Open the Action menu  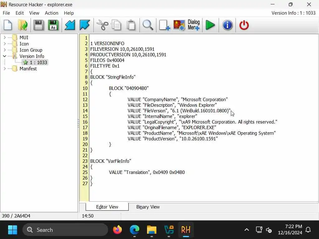click(51, 13)
